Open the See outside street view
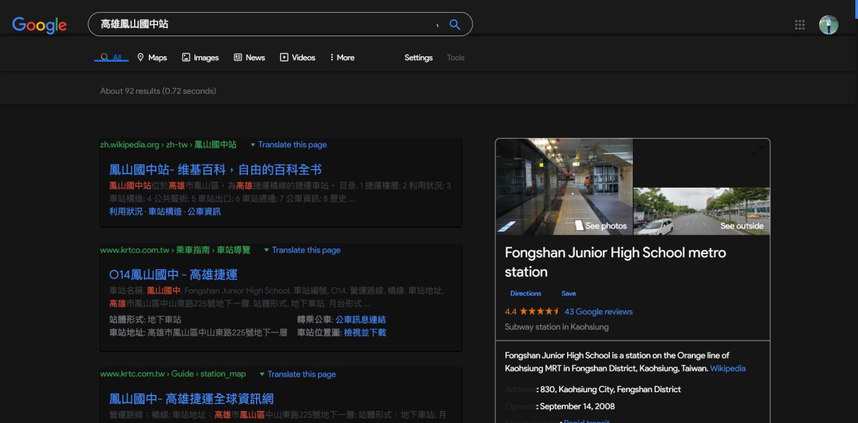 point(702,211)
